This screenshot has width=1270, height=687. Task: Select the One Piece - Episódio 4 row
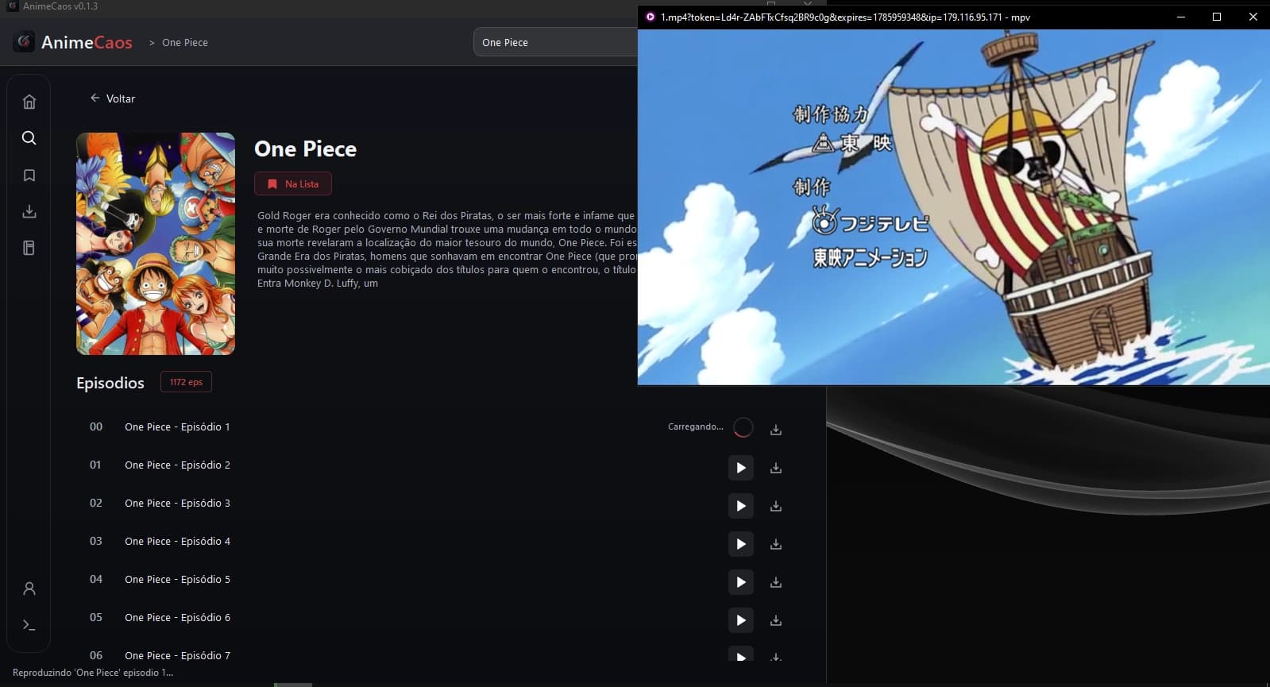(437, 542)
